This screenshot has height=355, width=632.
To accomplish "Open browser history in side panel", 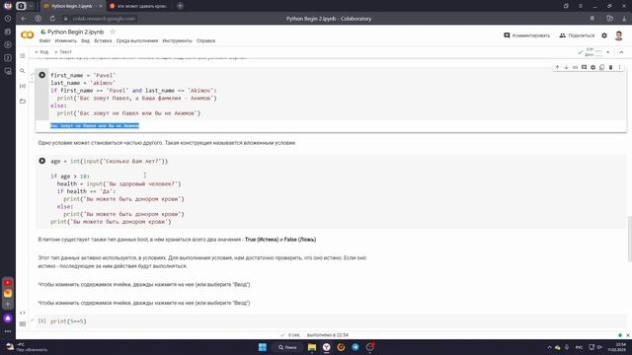I will click(x=8, y=19).
